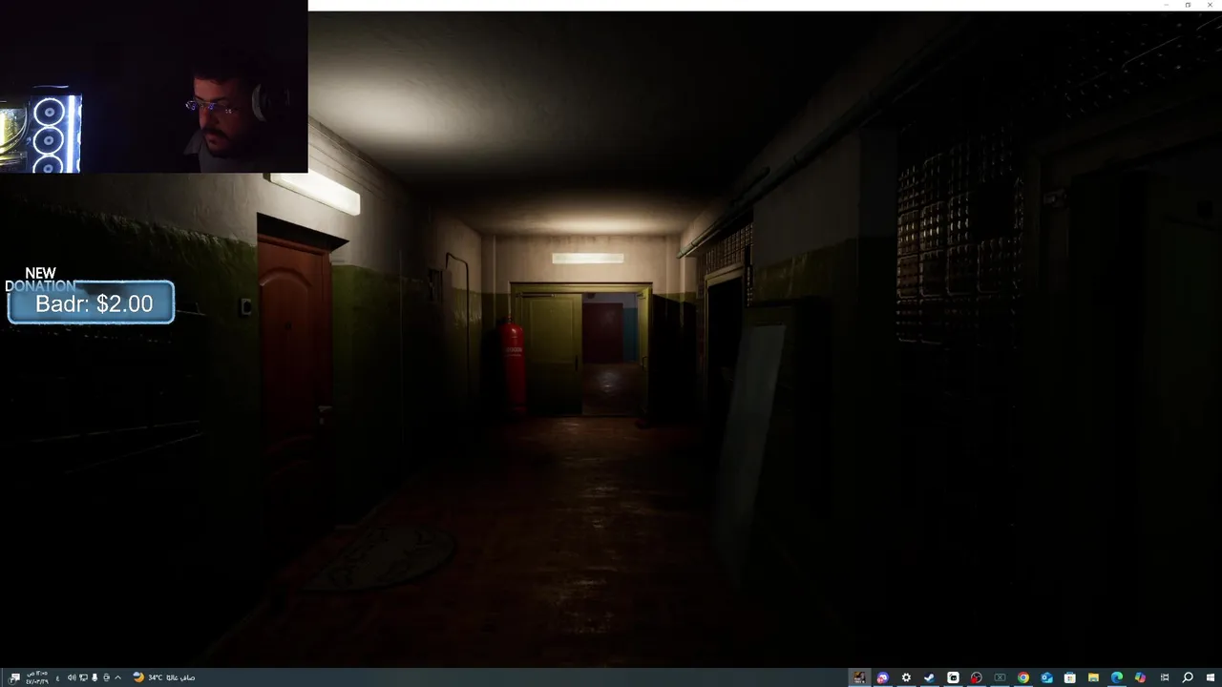Open Microsoft Store from the taskbar
1222x687 pixels.
tap(1070, 677)
